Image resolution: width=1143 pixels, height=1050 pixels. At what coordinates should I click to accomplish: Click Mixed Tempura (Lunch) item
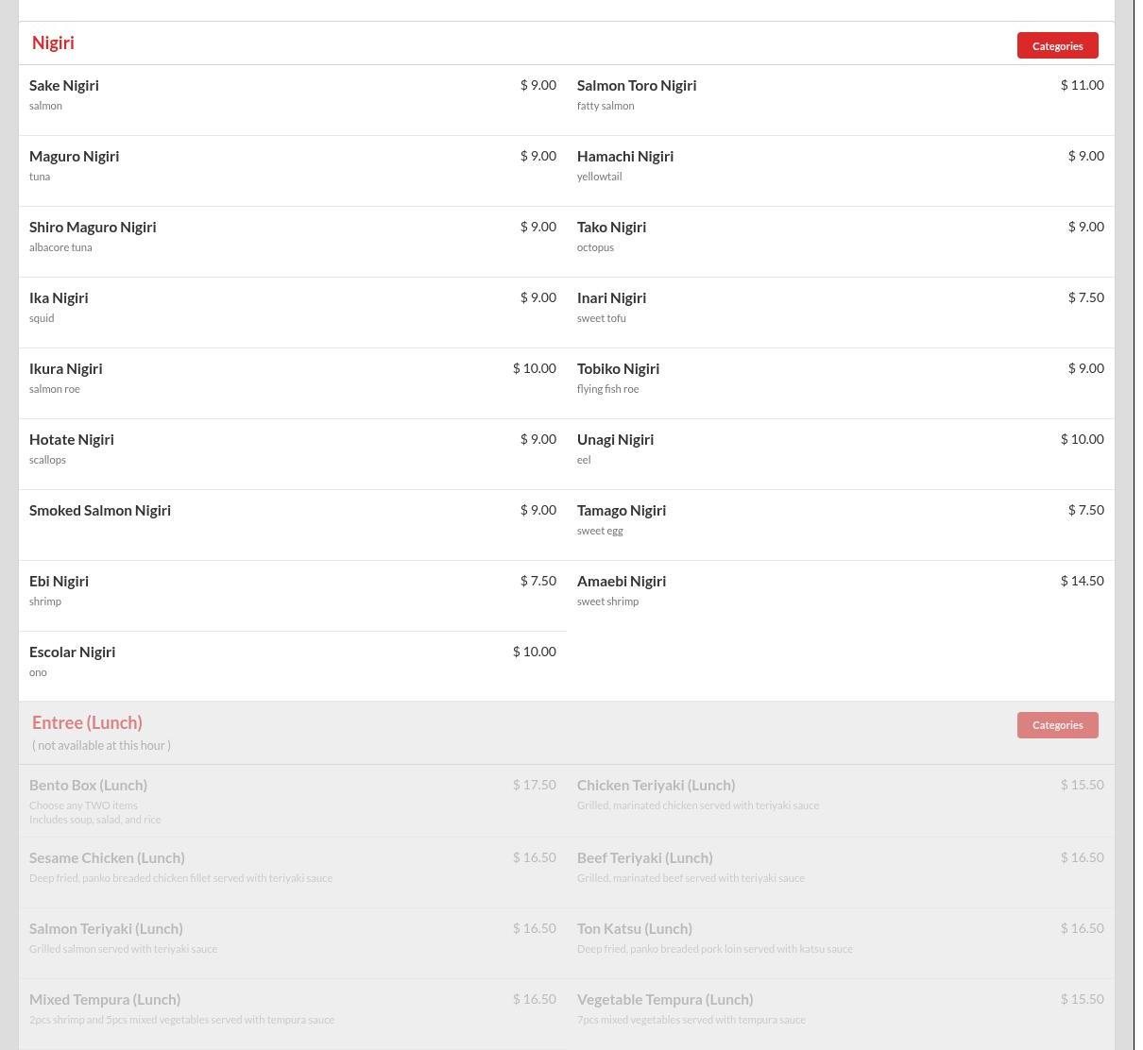pos(293,1014)
